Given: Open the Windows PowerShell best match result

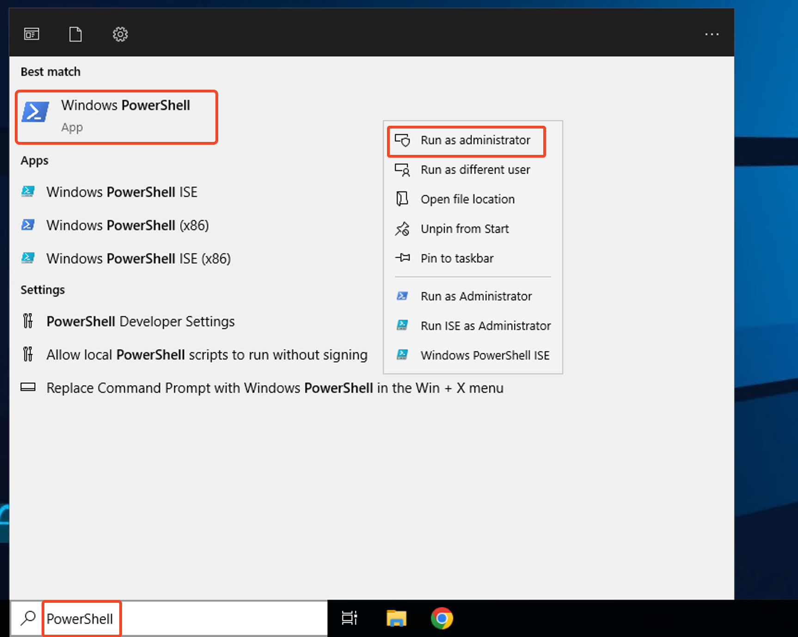Looking at the screenshot, I should pyautogui.click(x=117, y=117).
